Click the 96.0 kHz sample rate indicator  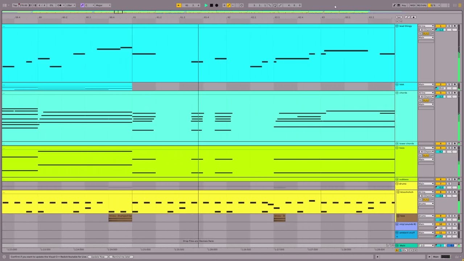click(x=422, y=5)
